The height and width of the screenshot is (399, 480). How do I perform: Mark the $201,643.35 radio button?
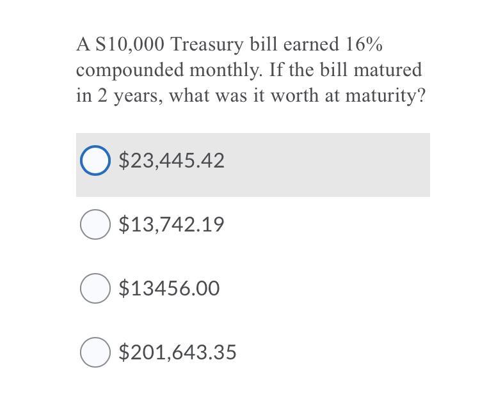pyautogui.click(x=95, y=352)
